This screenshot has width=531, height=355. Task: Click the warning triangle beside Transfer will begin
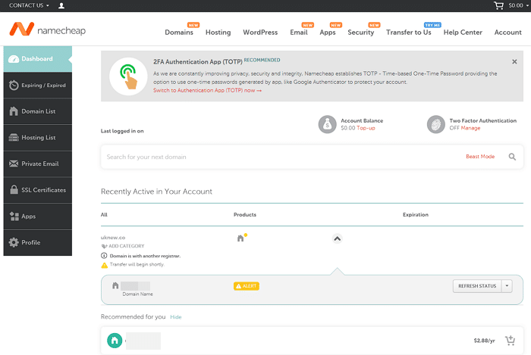tap(105, 265)
